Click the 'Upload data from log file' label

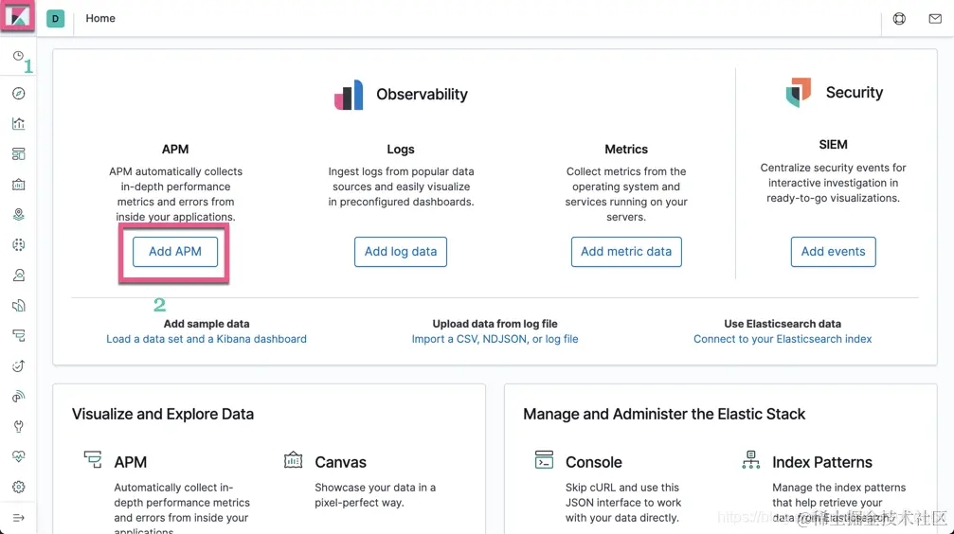[495, 324]
